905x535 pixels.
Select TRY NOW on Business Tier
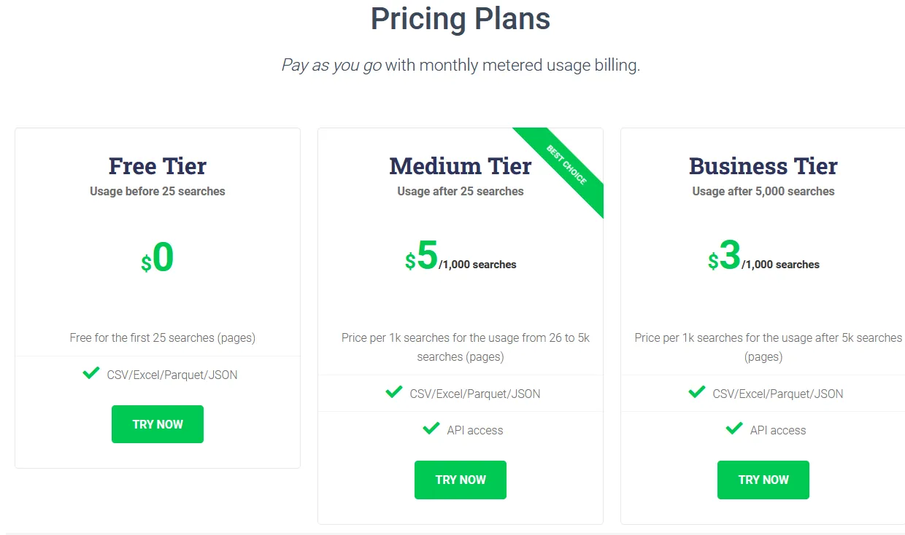click(763, 480)
